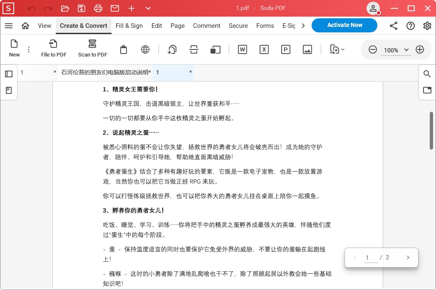Click the Scan to PDF icon
The width and height of the screenshot is (436, 290).
92,44
